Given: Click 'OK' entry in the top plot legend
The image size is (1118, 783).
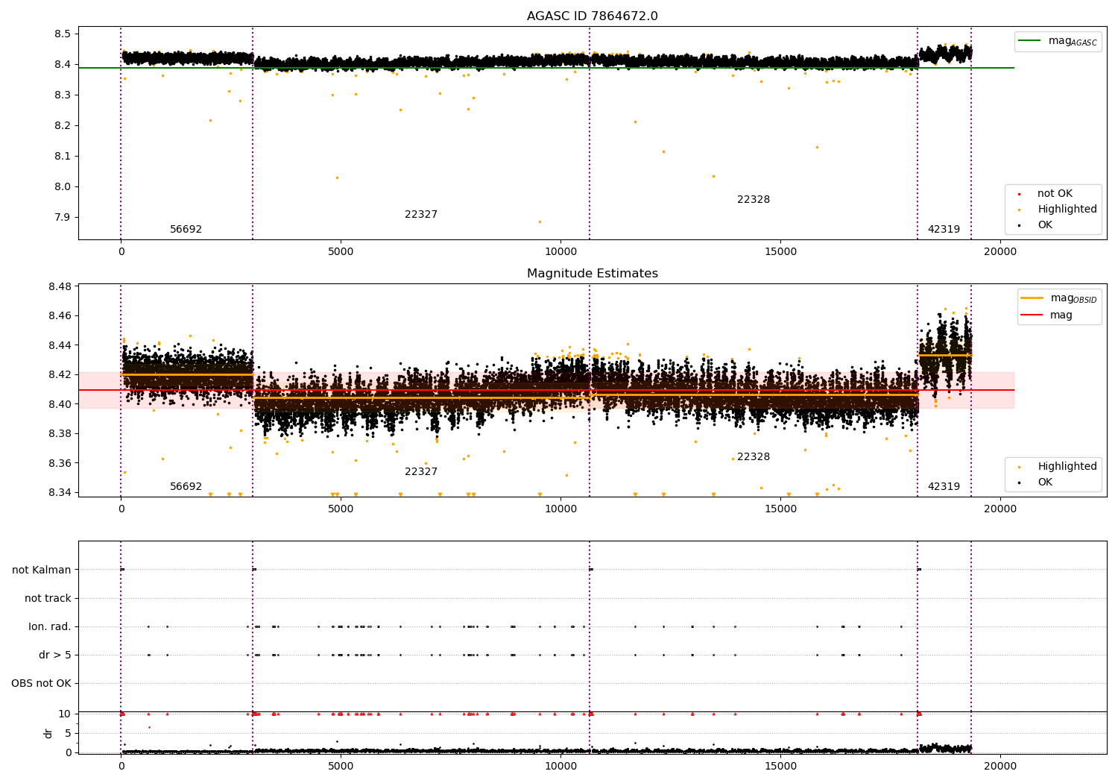Looking at the screenshot, I should coord(1045,225).
